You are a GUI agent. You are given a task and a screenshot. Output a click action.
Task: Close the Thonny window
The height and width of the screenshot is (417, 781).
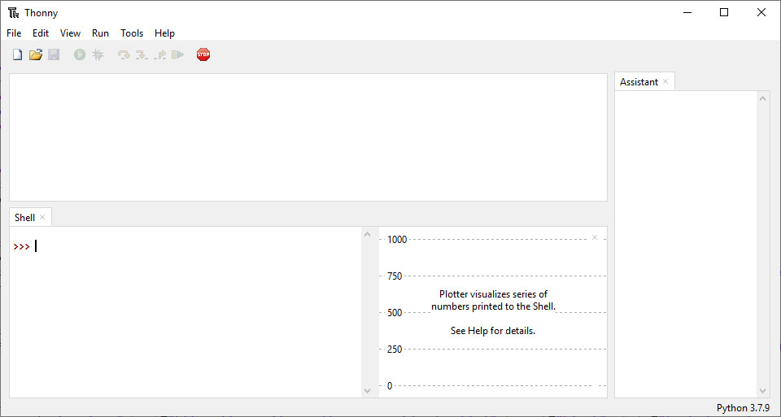pyautogui.click(x=761, y=13)
